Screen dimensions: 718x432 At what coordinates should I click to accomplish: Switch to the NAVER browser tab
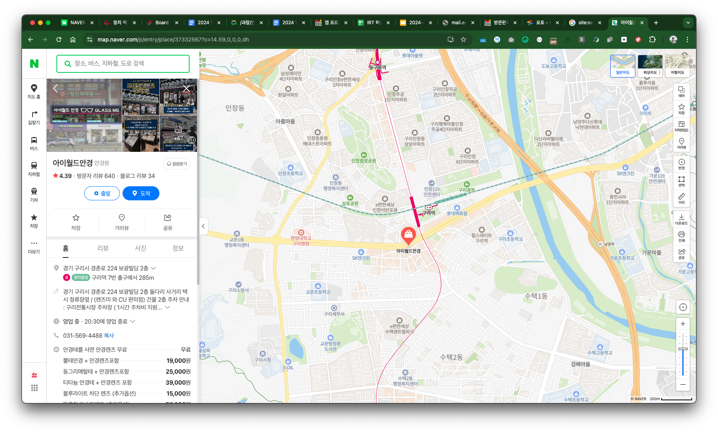pos(77,23)
